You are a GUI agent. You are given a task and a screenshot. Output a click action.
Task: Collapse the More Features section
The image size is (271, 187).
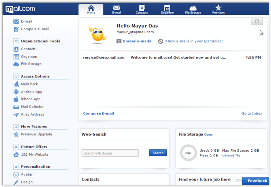pos(16,127)
